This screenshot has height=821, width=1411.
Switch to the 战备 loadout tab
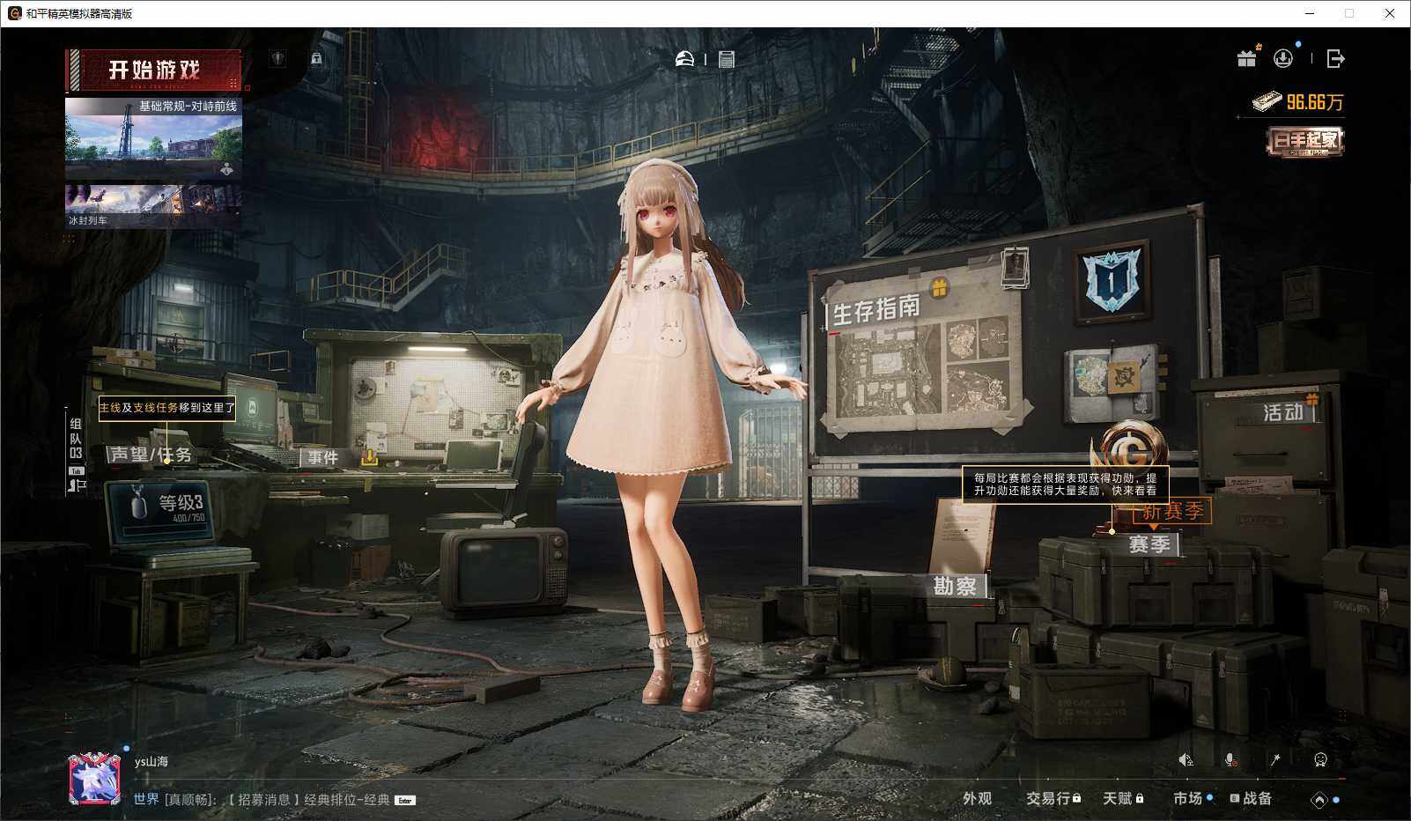pyautogui.click(x=1251, y=798)
